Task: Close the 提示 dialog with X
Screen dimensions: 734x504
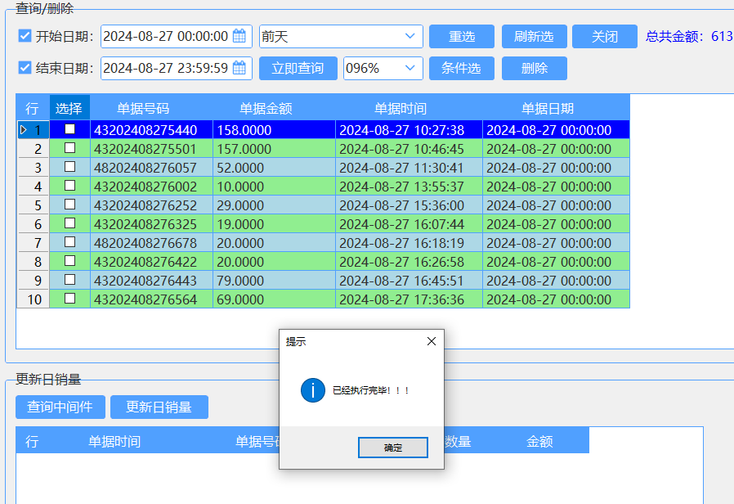Action: (432, 341)
